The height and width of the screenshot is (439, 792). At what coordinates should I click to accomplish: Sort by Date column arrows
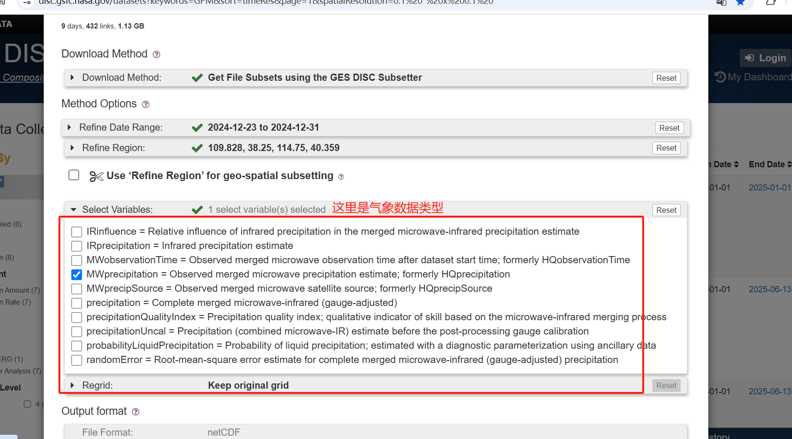tap(736, 164)
